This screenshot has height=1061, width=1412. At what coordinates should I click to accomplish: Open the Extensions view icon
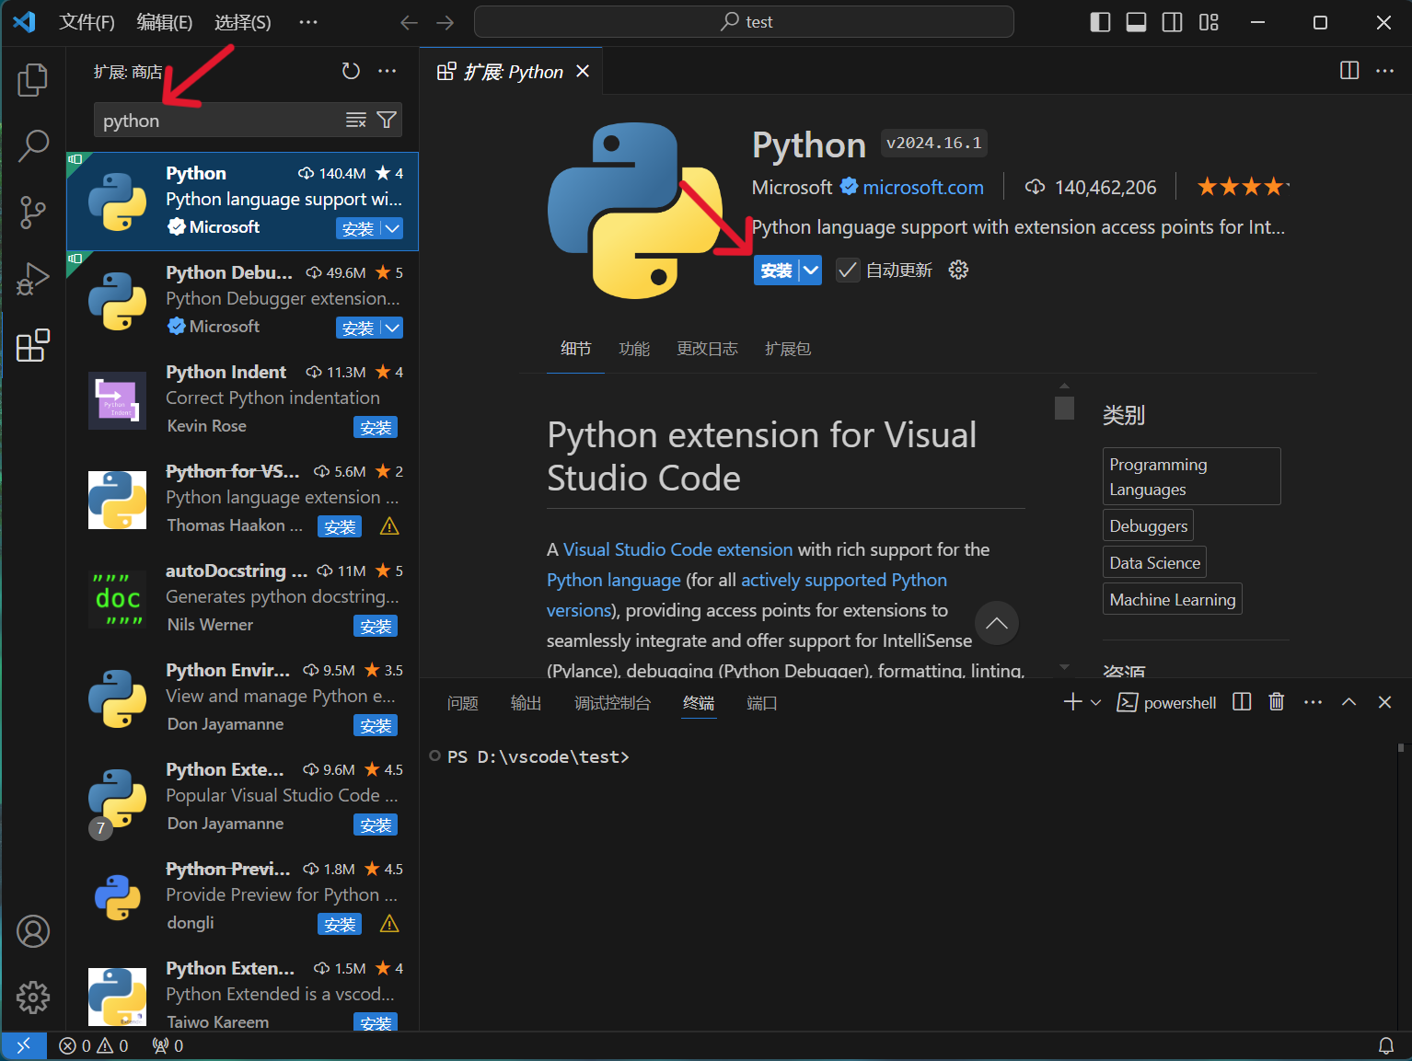pyautogui.click(x=33, y=345)
